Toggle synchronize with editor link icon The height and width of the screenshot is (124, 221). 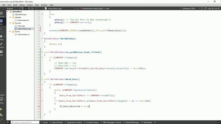coord(26,9)
